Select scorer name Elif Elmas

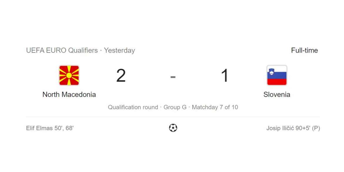[x=39, y=128]
